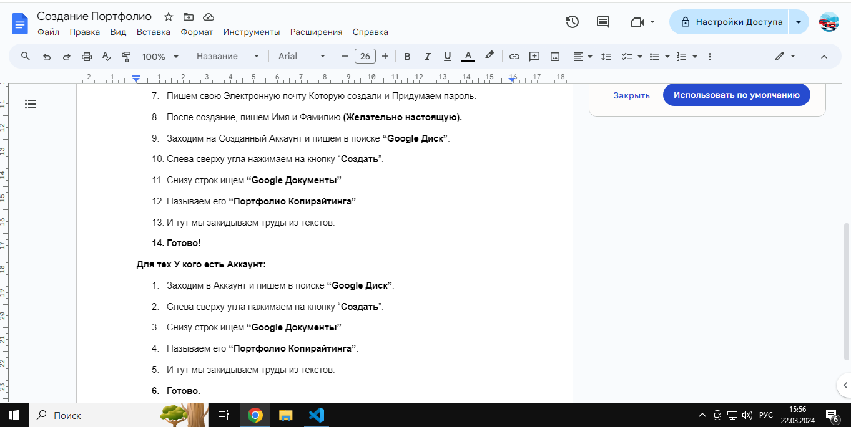This screenshot has width=851, height=427.
Task: Start a Meet call with the camera icon
Action: click(x=637, y=22)
